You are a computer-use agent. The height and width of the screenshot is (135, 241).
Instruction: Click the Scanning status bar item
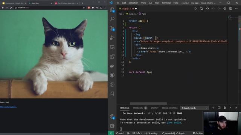click(x=151, y=133)
